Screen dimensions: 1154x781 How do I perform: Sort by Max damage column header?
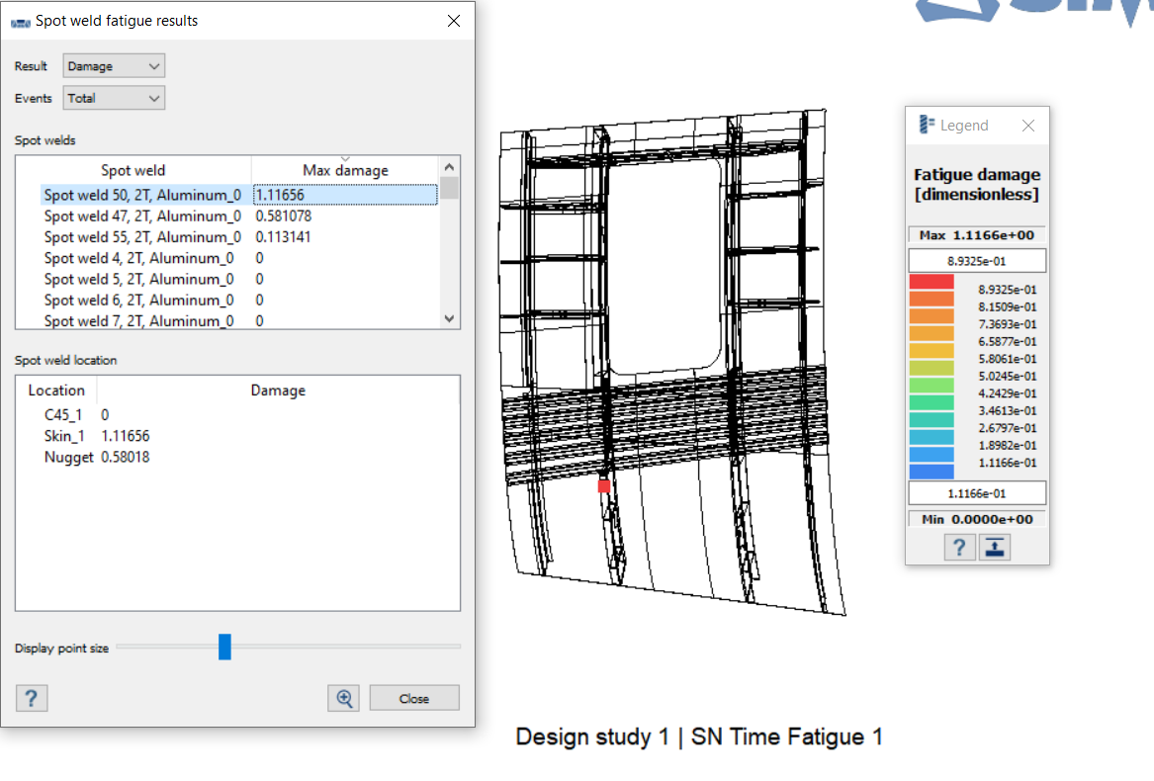click(344, 170)
